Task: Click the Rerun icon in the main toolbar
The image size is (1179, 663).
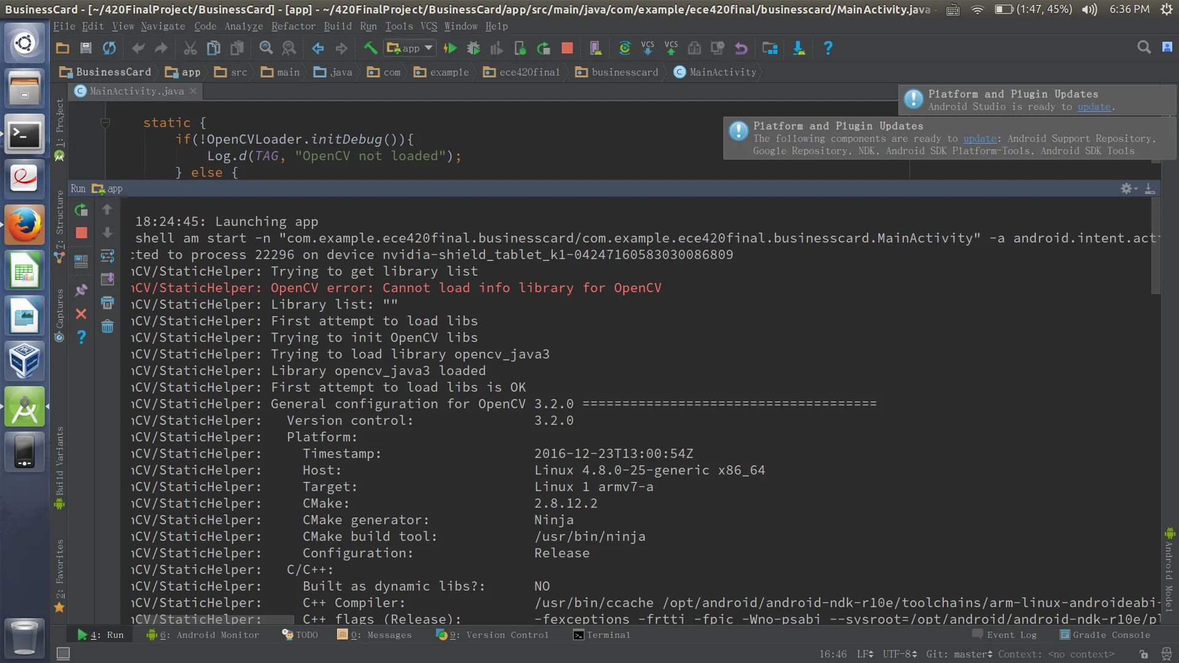Action: coord(543,48)
